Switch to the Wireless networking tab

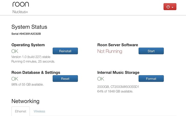click(x=39, y=111)
